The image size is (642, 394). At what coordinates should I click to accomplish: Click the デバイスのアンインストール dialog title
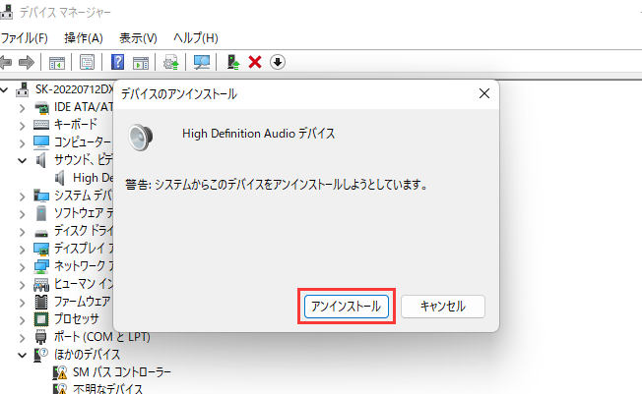179,94
